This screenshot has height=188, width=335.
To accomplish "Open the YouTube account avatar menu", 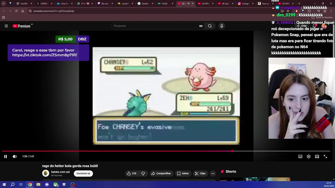I will (324, 26).
